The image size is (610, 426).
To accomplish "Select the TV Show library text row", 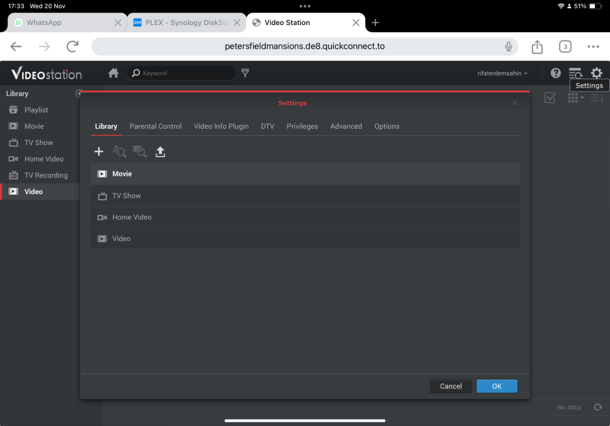I will point(306,195).
